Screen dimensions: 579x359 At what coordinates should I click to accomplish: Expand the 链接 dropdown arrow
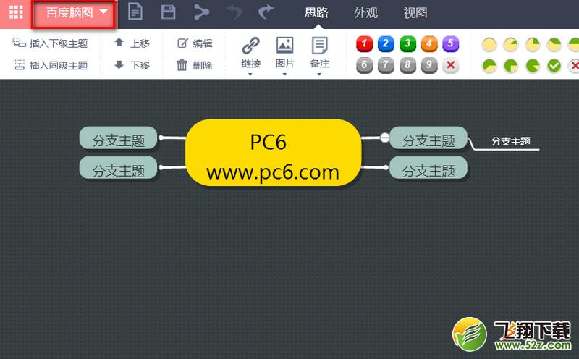(250, 75)
